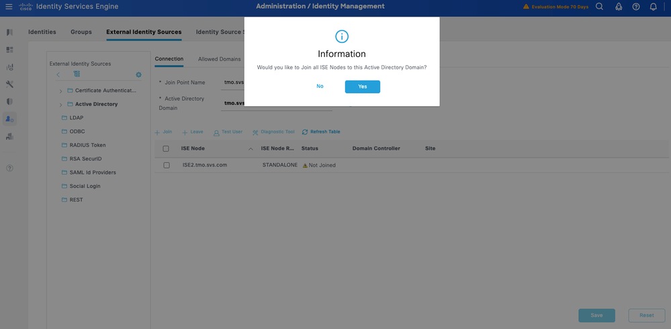
Task: Select Certificate Authentication tree item
Action: [105, 90]
